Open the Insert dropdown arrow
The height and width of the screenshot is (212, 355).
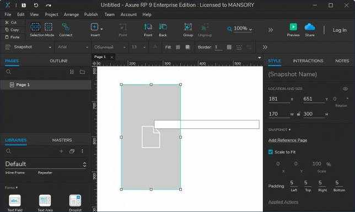[101, 29]
